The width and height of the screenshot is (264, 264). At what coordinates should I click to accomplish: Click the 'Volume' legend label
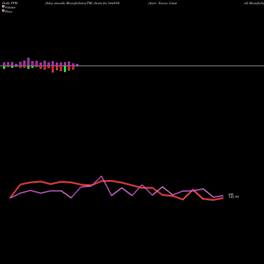[10, 7]
